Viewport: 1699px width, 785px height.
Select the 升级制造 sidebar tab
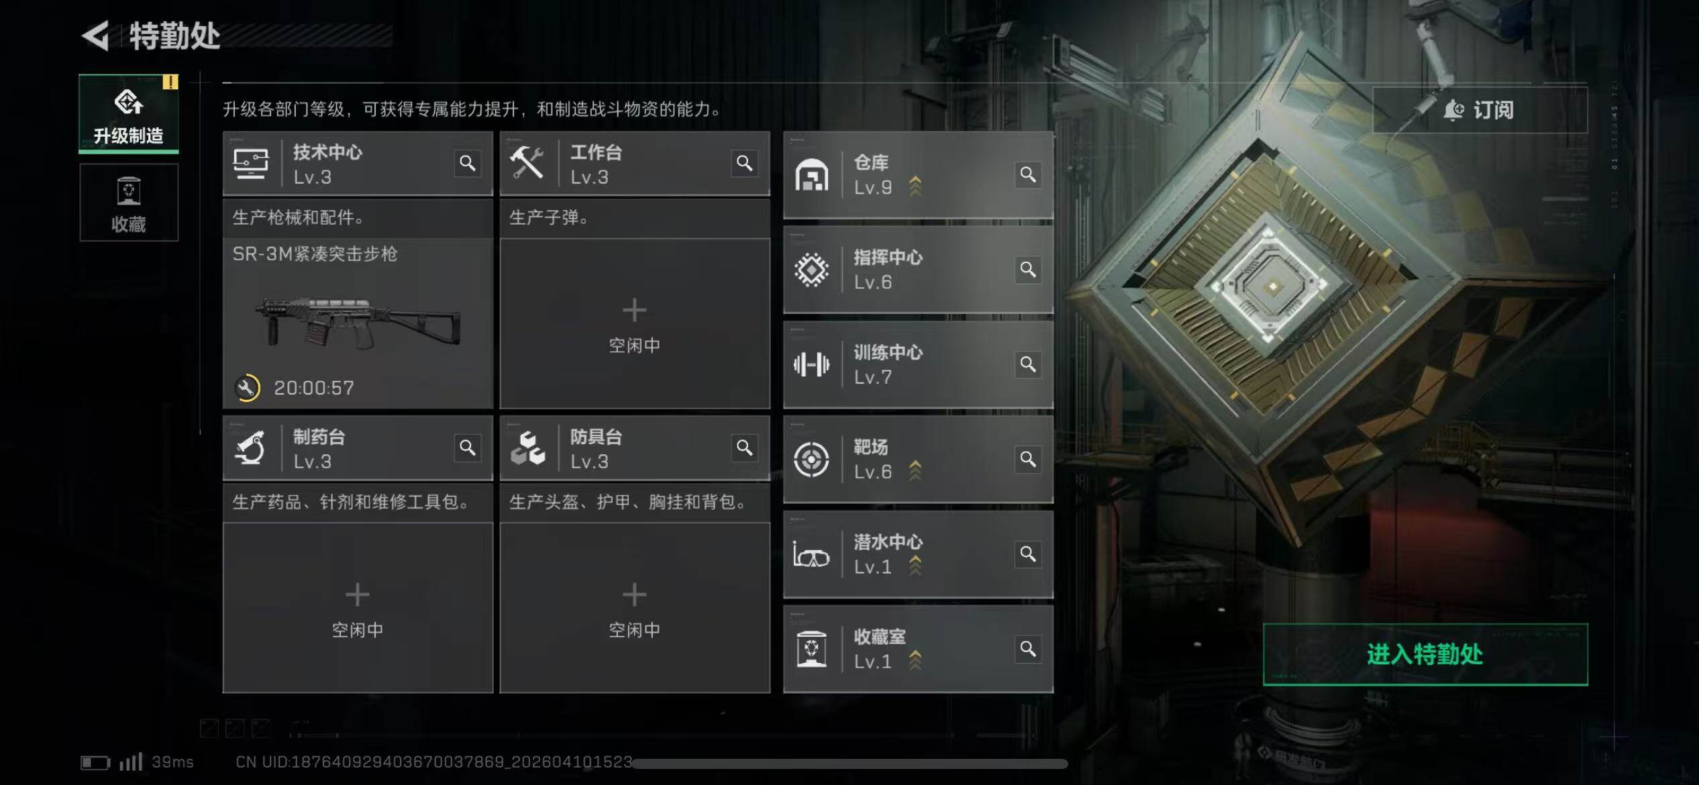pos(129,113)
